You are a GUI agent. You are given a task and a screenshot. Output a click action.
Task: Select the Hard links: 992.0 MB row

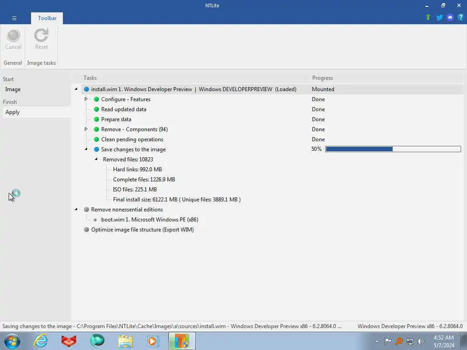coord(137,170)
